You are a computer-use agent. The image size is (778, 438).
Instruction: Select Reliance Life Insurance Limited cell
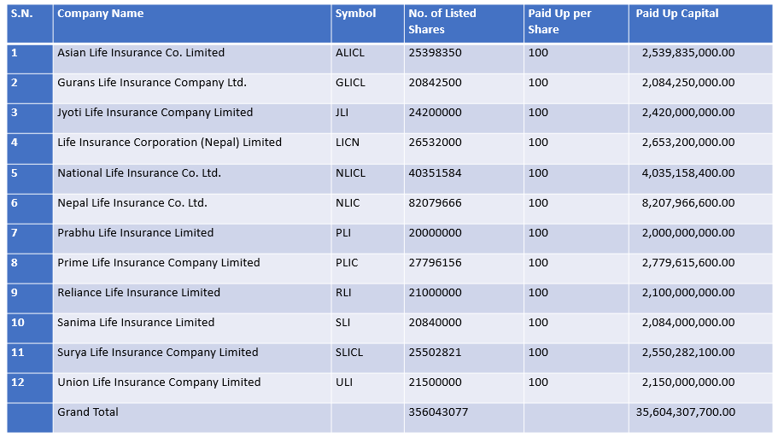138,293
